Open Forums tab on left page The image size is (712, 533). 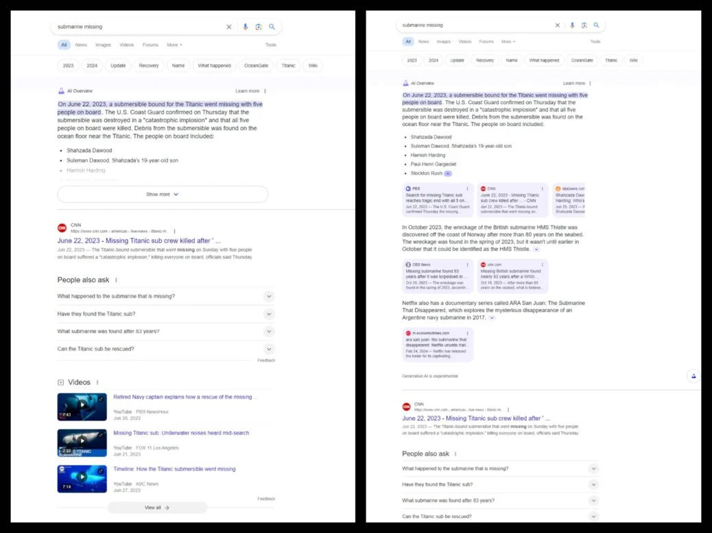pyautogui.click(x=150, y=45)
